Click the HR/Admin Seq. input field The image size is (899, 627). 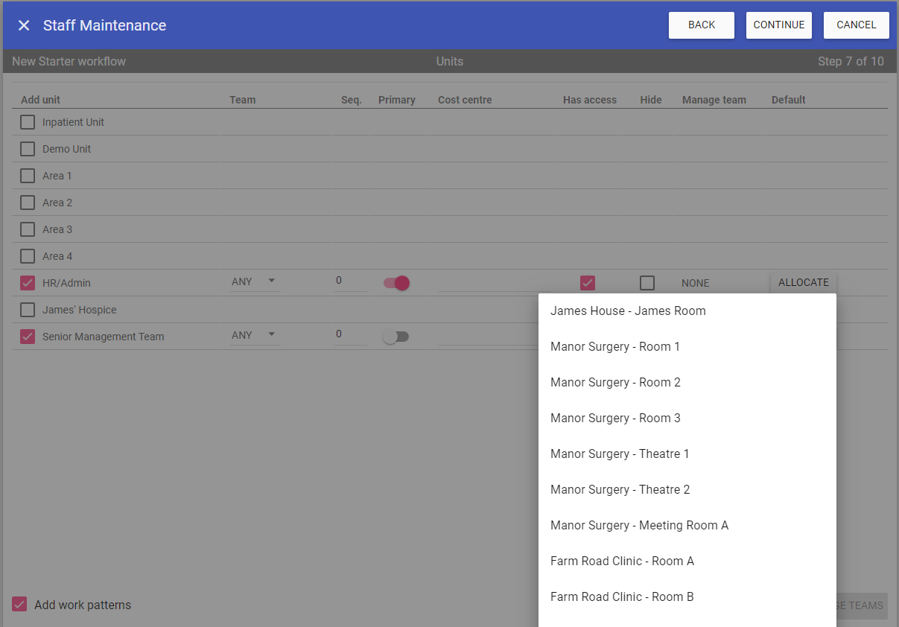(350, 281)
